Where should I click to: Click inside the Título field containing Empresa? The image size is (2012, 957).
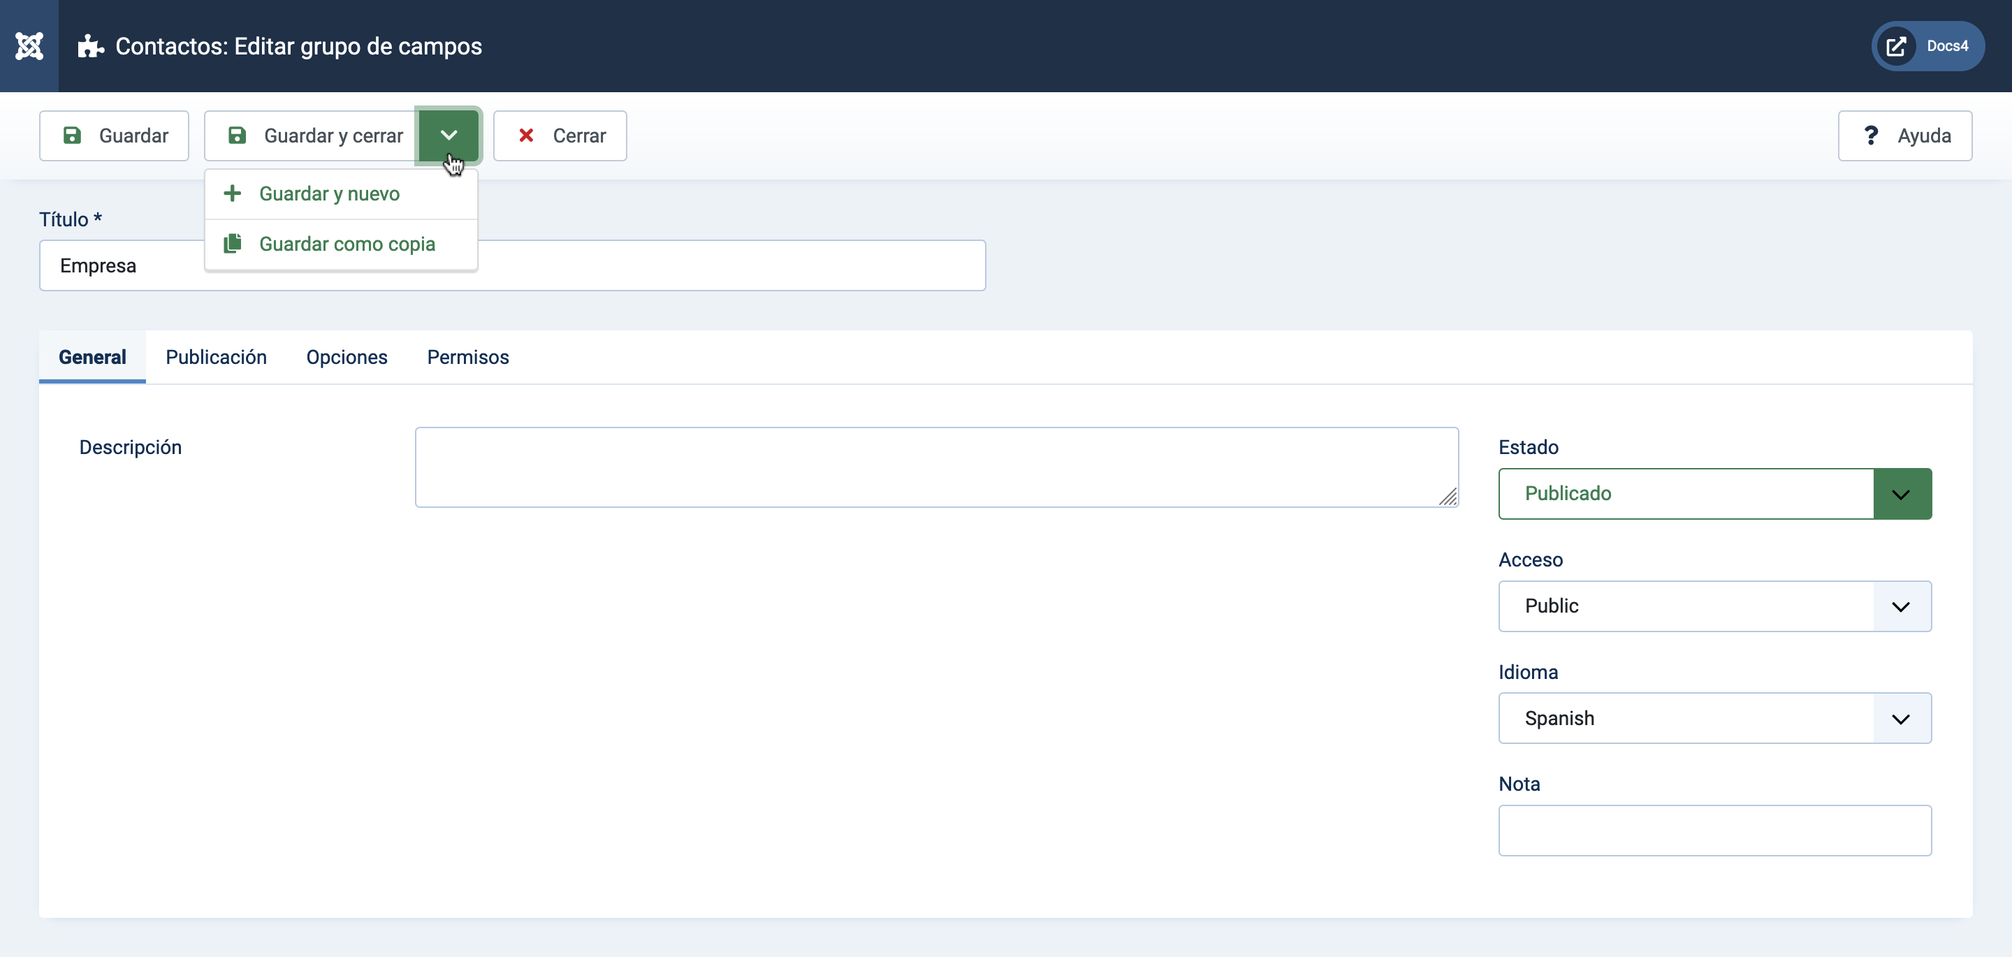[512, 265]
